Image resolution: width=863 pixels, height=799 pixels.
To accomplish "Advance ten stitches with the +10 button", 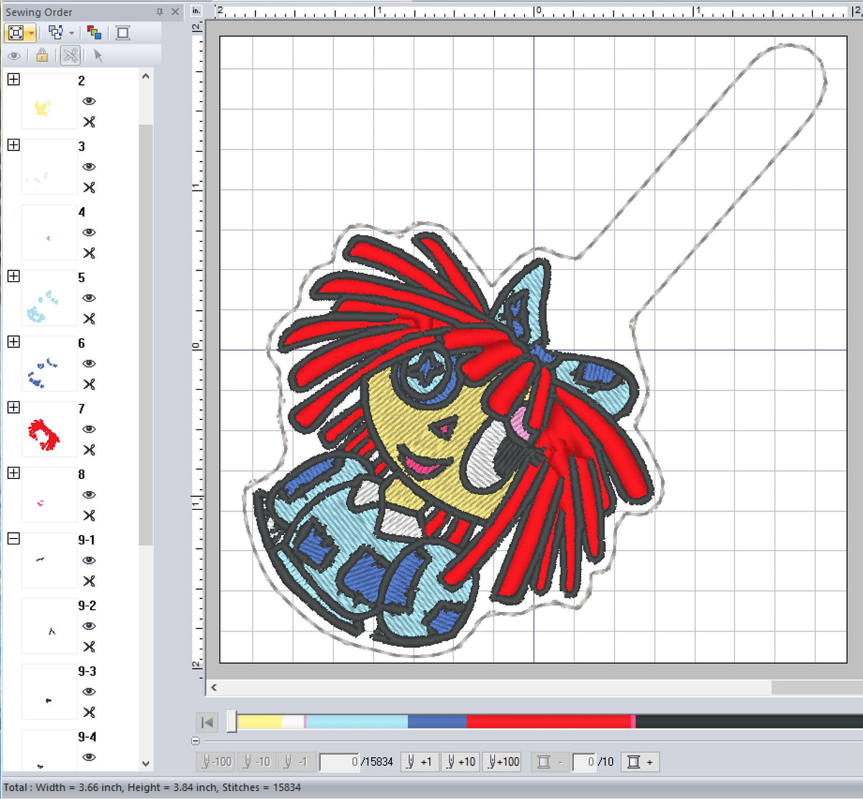I will pos(460,762).
